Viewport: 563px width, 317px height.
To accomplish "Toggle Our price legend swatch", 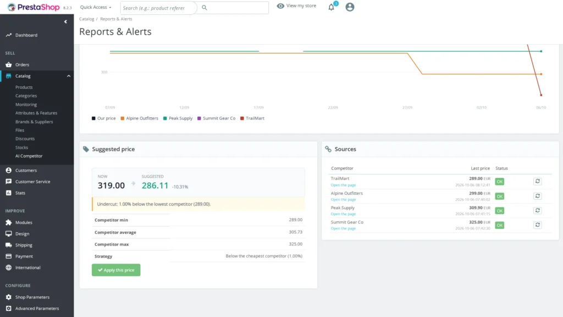I will pos(93,118).
